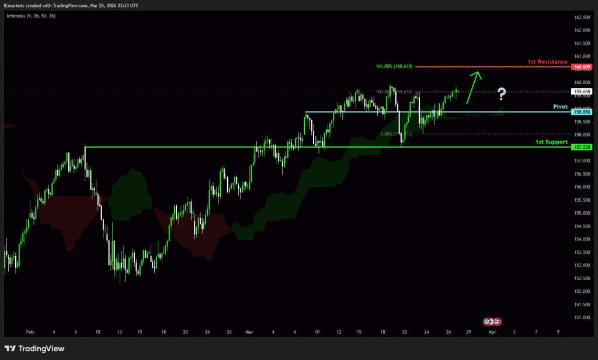Click the 1st Support text label
The image size is (598, 360).
[x=551, y=142]
